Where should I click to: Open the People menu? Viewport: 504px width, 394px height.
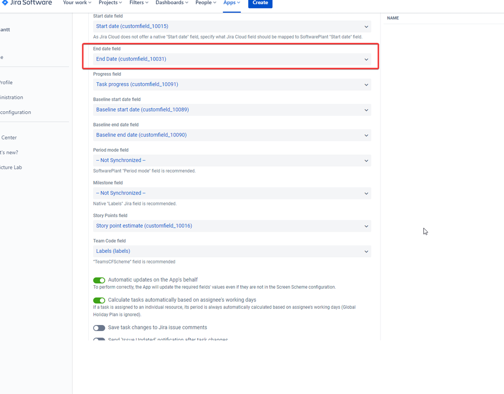tap(206, 3)
